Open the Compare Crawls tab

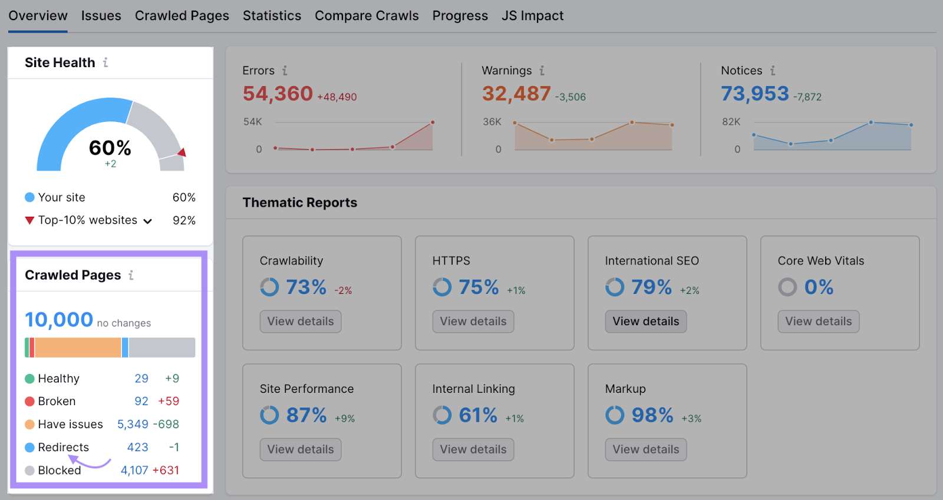[367, 15]
